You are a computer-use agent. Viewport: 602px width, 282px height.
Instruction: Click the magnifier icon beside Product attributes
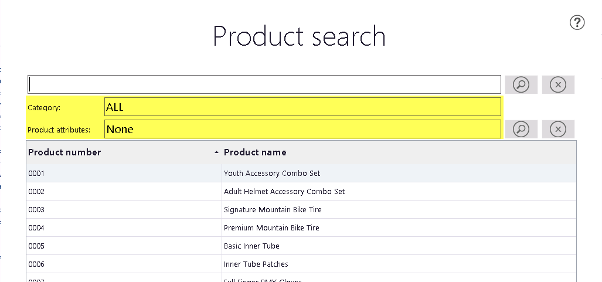coord(521,129)
